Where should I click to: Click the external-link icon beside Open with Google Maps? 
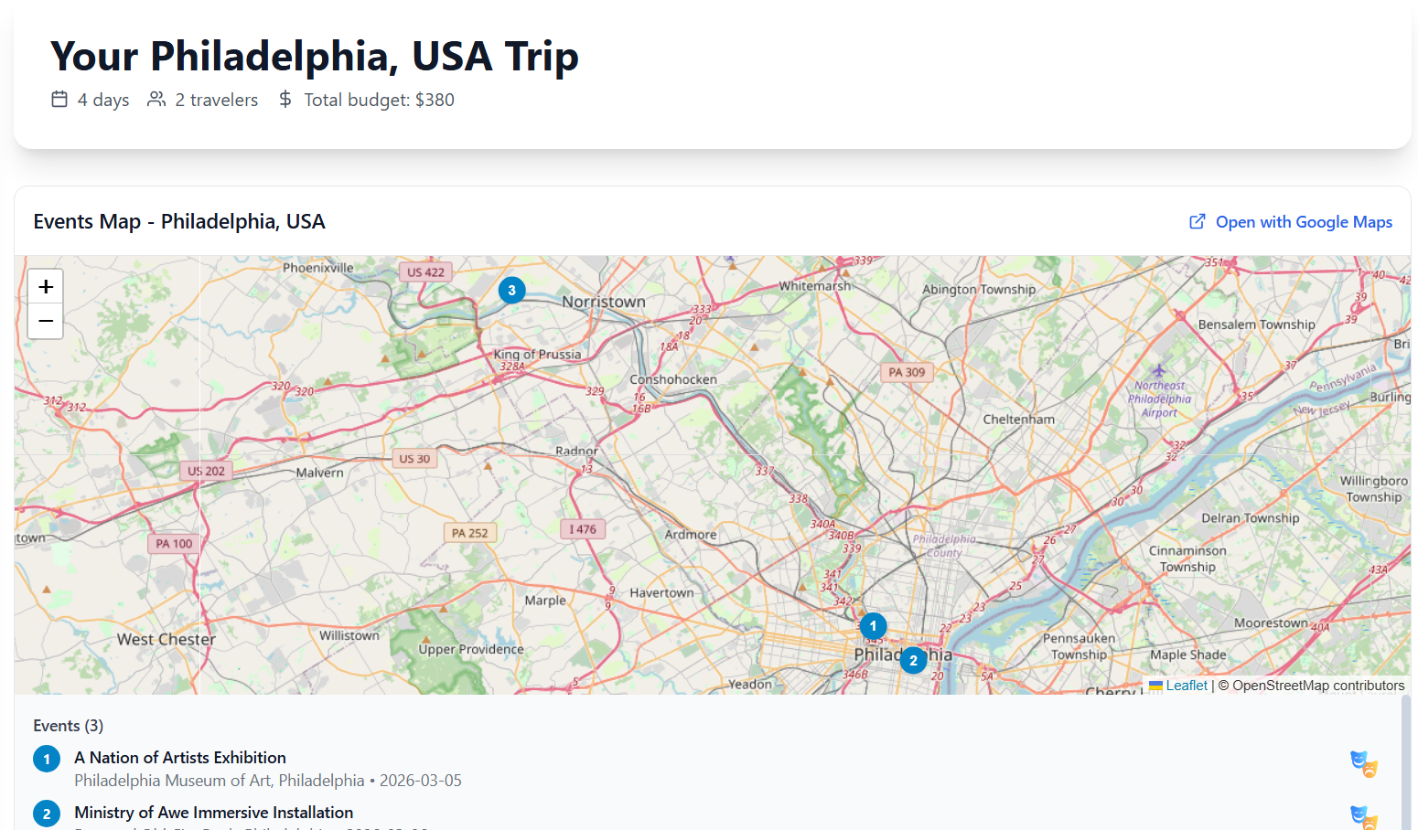[1197, 221]
